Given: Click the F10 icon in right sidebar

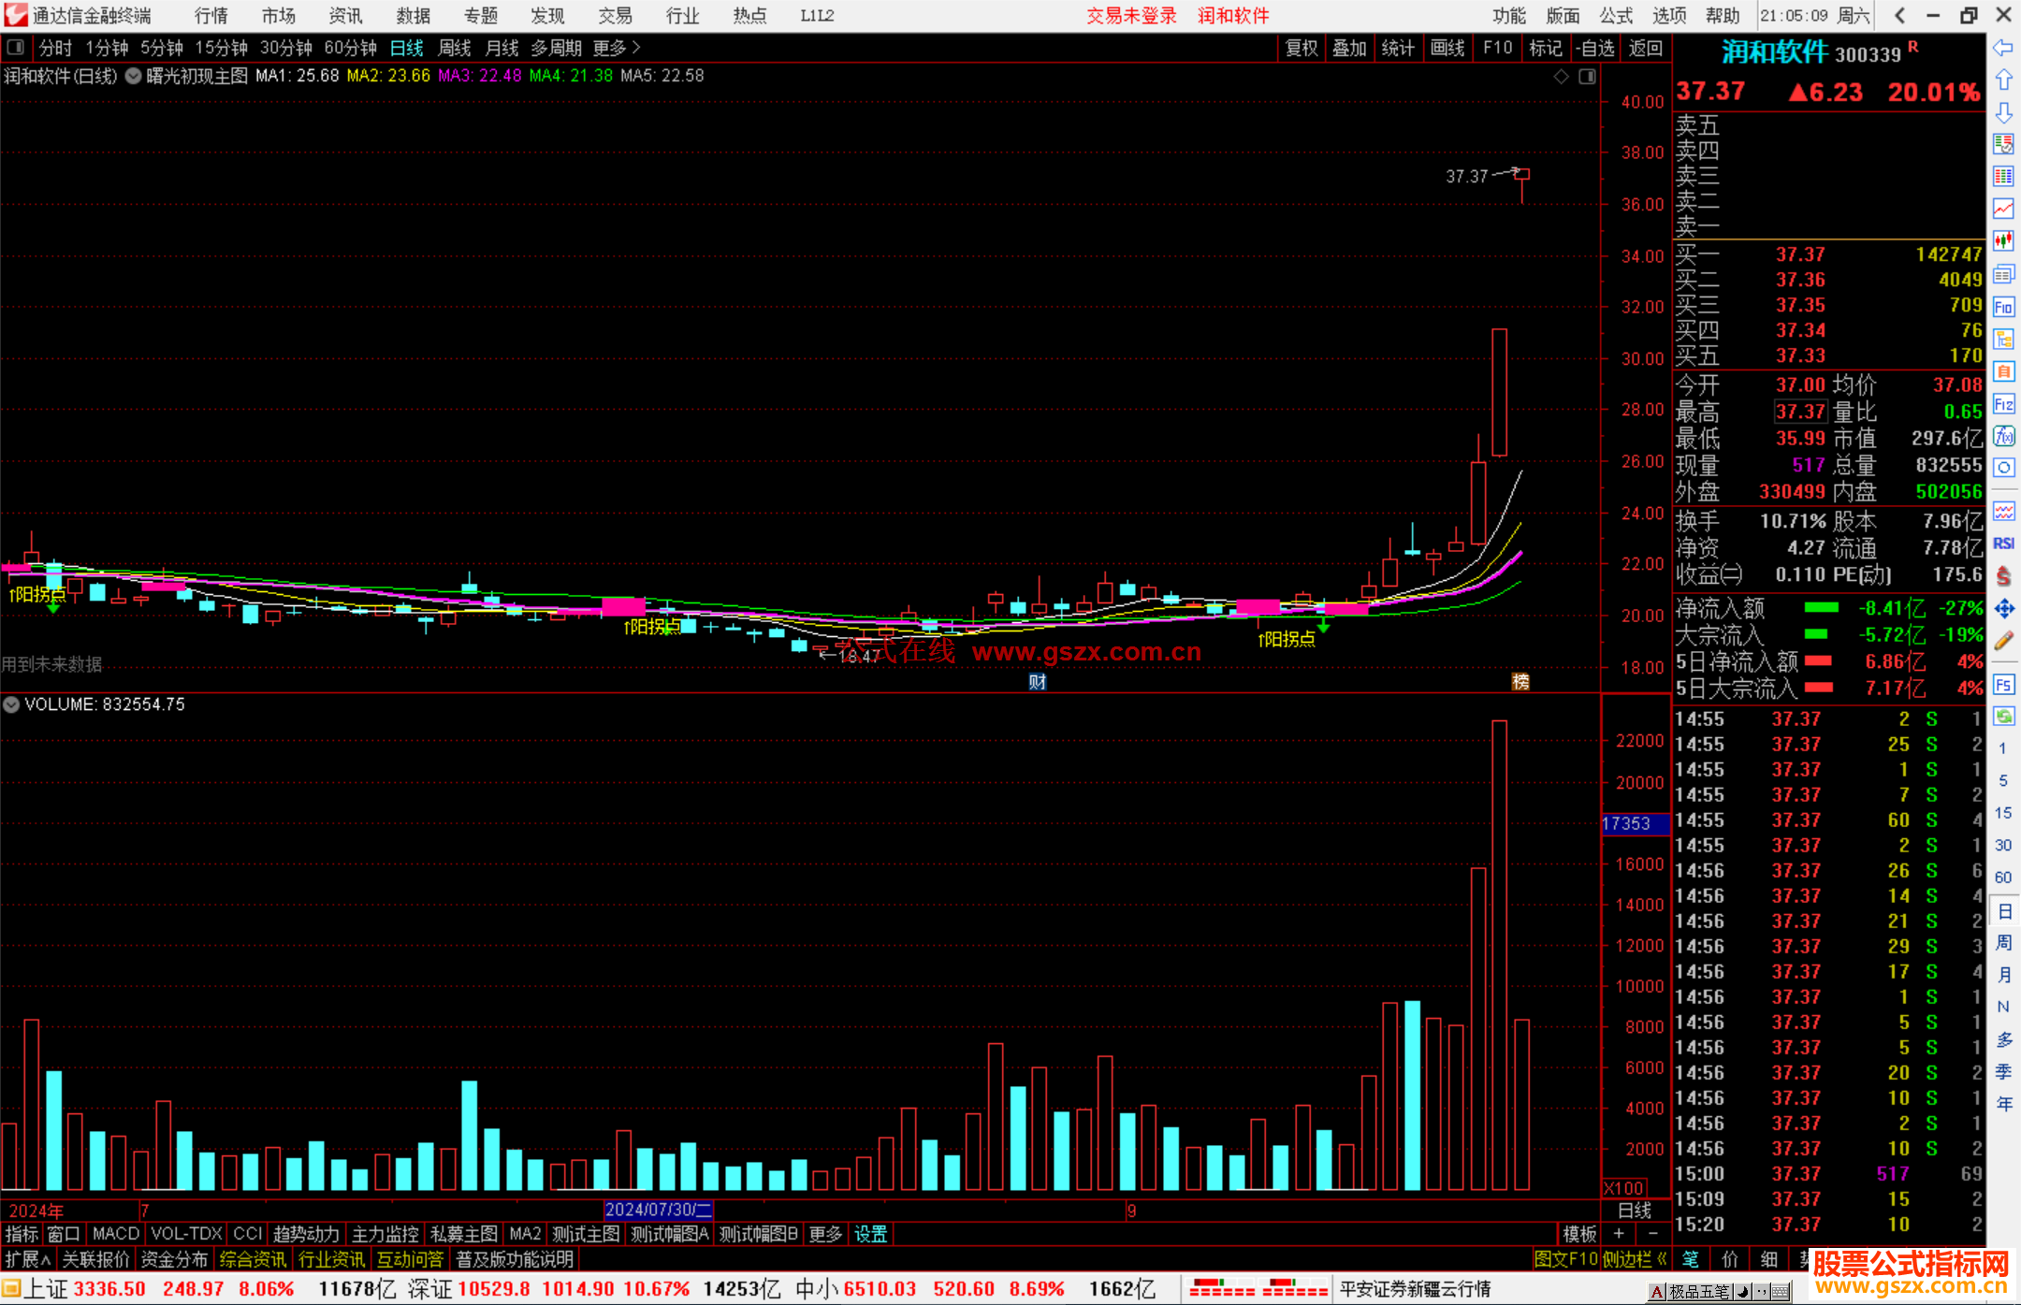Looking at the screenshot, I should point(2003,307).
